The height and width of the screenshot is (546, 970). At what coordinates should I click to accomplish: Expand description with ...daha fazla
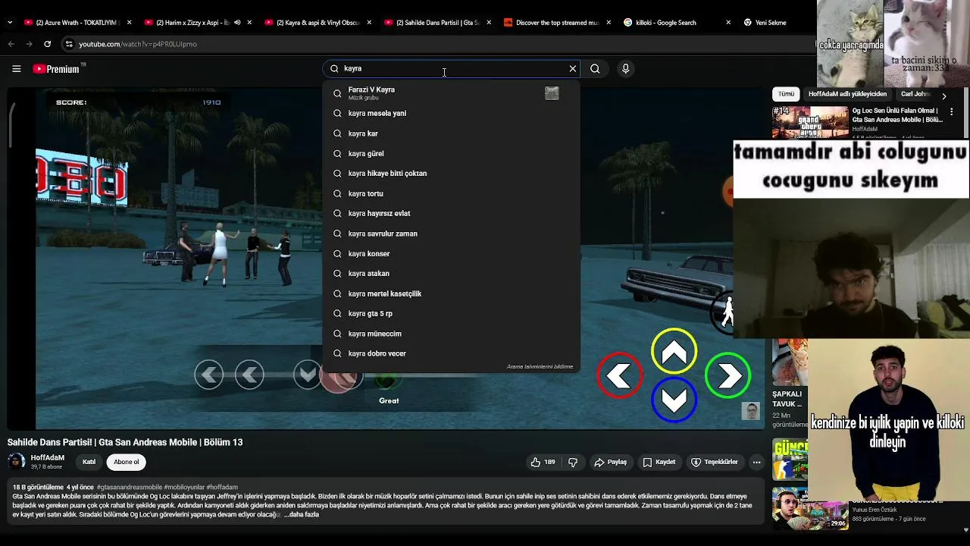click(x=302, y=514)
